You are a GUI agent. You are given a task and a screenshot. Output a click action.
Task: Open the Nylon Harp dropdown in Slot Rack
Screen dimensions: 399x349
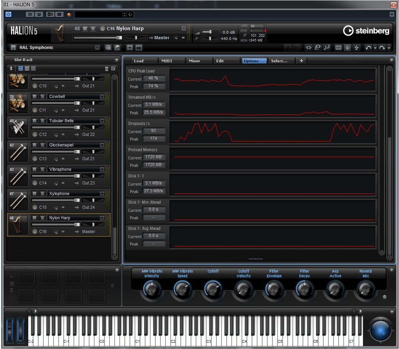point(102,218)
